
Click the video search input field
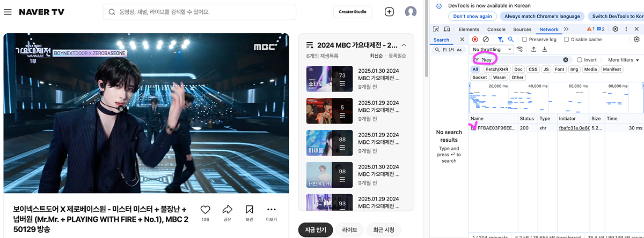click(x=204, y=12)
